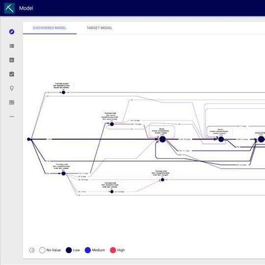Click the Low legend label
The image size is (265, 265).
click(x=76, y=250)
